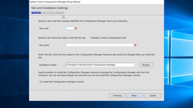Uncheck Install the Configuration Manager console

[41, 82]
